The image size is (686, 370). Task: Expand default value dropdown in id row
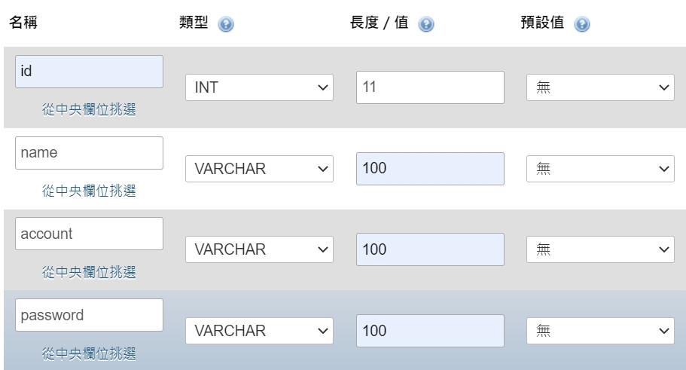point(600,87)
